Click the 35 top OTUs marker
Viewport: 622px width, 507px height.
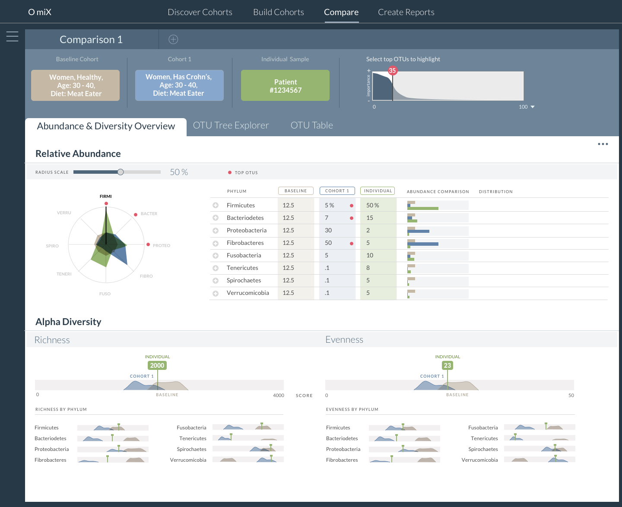392,71
